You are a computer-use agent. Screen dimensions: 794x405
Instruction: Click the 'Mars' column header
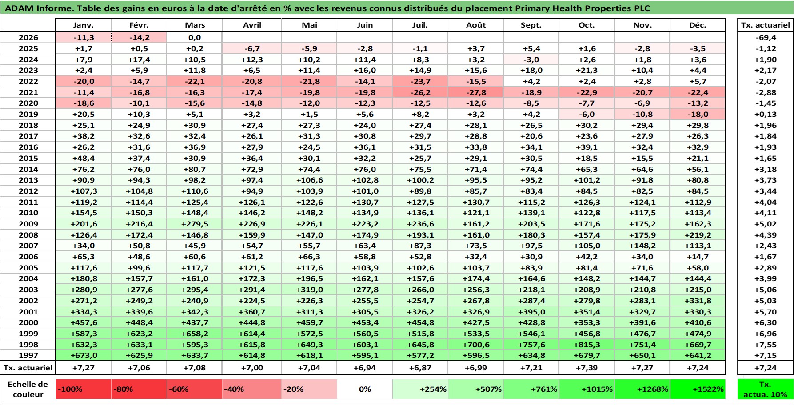[195, 25]
